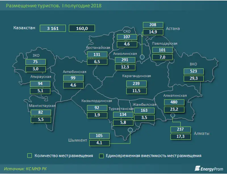The height and width of the screenshot is (174, 227).
Task: Click the Кызылординская capacity box 1,9
Action: click(97, 114)
